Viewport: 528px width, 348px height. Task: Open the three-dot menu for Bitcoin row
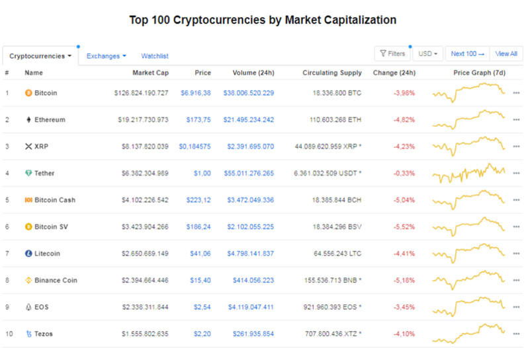pos(516,93)
